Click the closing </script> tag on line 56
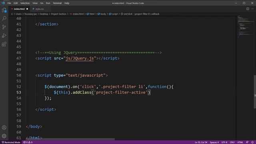 coord(46,109)
